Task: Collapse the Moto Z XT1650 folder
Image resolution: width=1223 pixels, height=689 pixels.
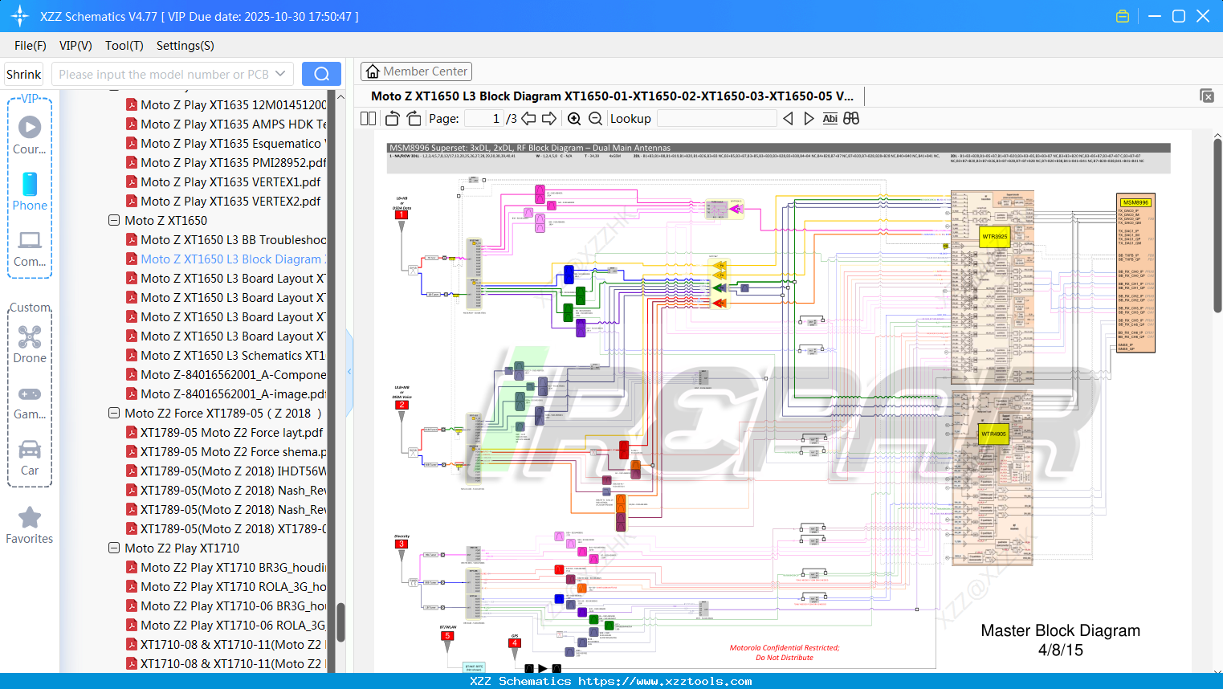Action: tap(114, 220)
